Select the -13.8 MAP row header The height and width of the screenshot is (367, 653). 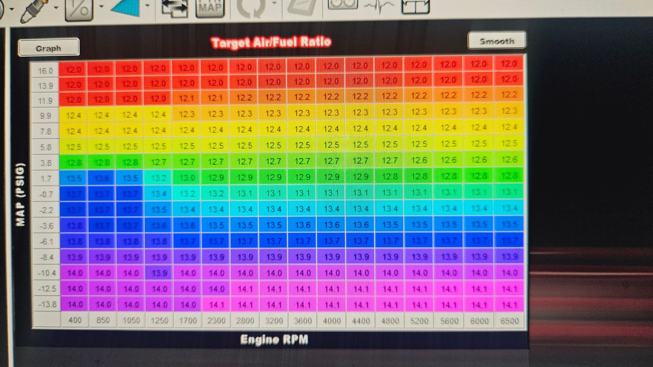tap(47, 304)
